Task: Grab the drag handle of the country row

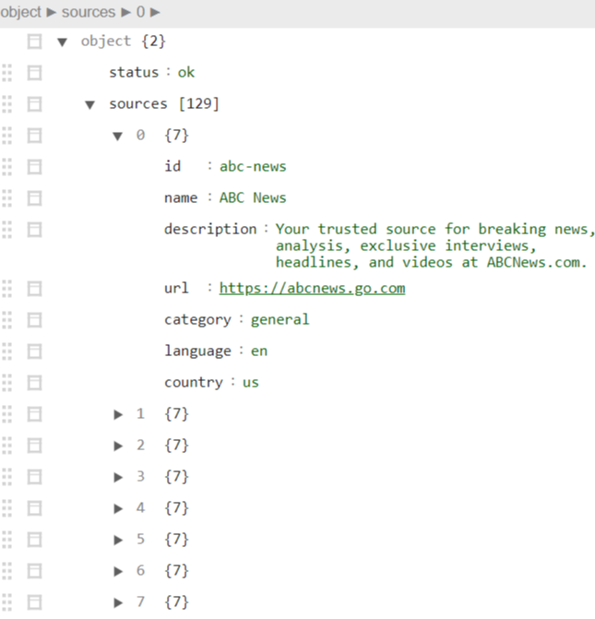Action: coord(7,383)
